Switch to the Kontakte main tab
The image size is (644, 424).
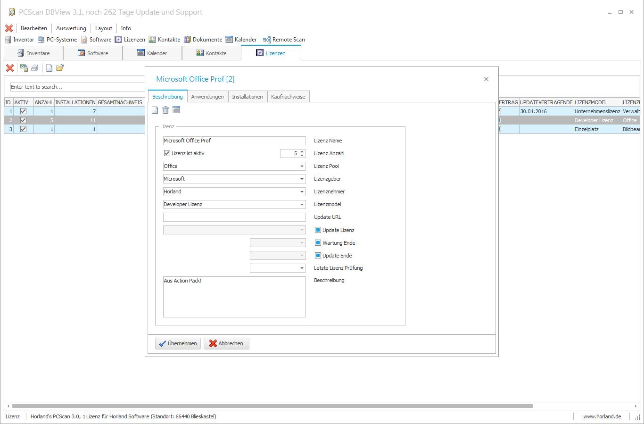pos(211,53)
